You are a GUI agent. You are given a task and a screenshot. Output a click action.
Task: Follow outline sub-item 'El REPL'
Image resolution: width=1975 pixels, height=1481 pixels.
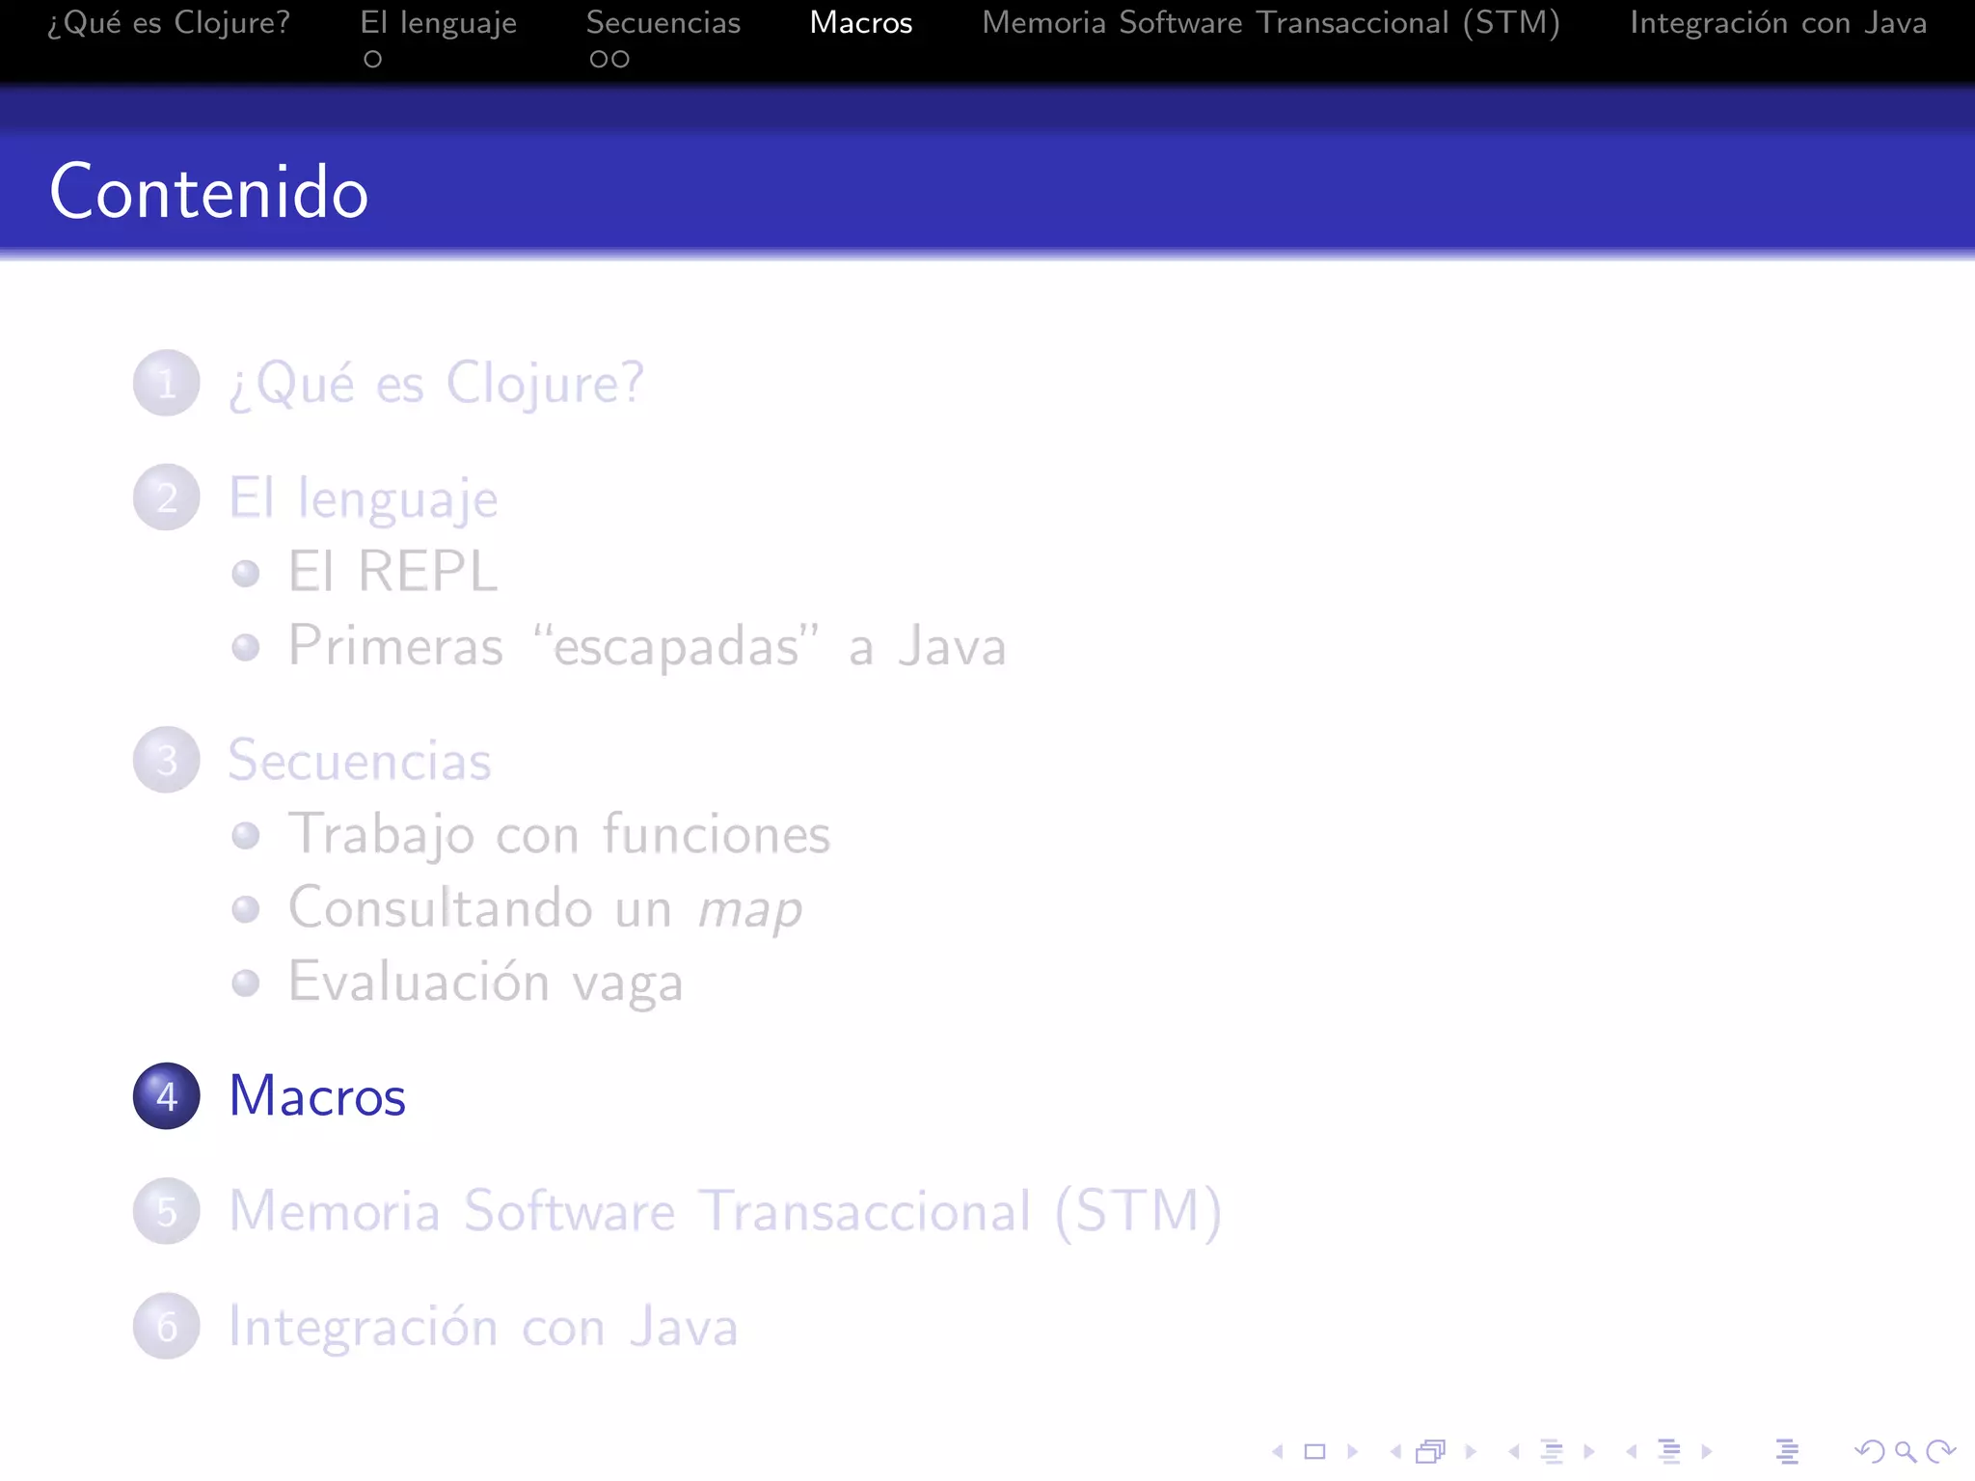tap(392, 572)
